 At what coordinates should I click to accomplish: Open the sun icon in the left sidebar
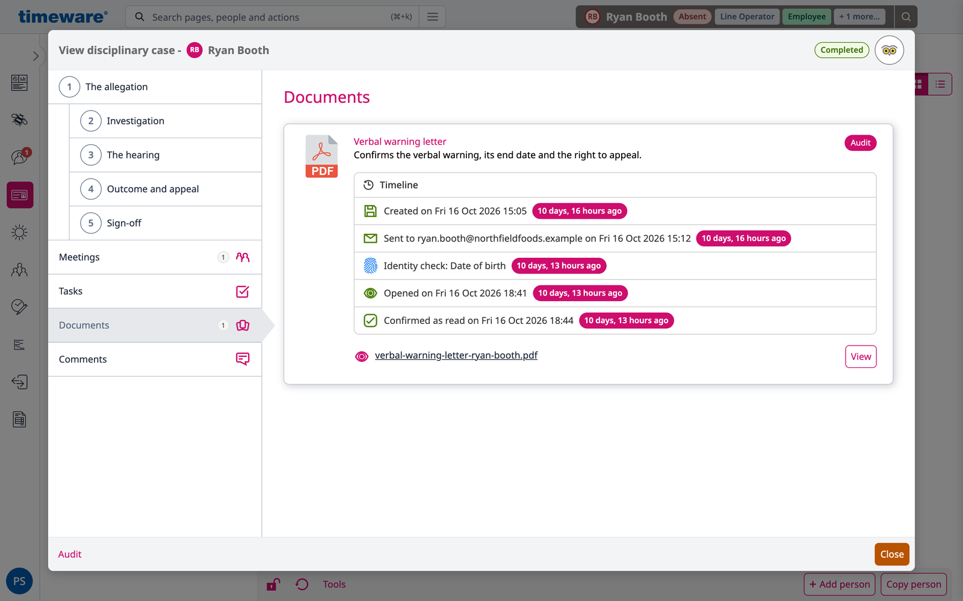click(x=20, y=233)
